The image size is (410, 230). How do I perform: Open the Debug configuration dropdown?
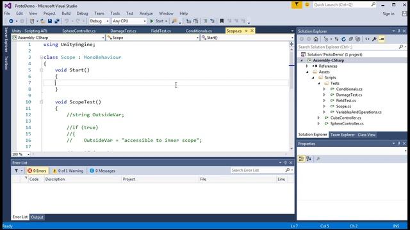click(99, 21)
